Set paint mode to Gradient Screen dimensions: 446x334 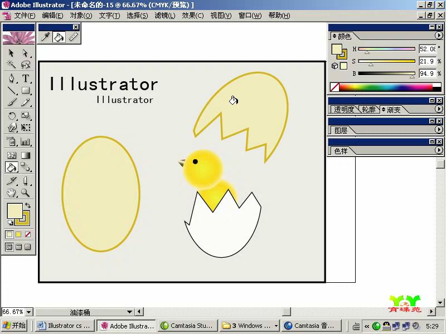coord(18,234)
